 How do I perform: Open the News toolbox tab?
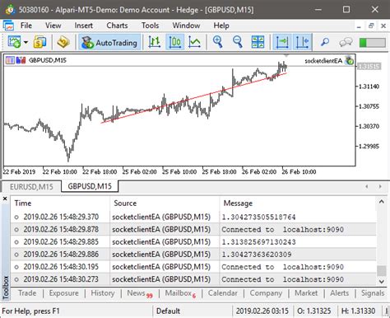pyautogui.click(x=139, y=293)
